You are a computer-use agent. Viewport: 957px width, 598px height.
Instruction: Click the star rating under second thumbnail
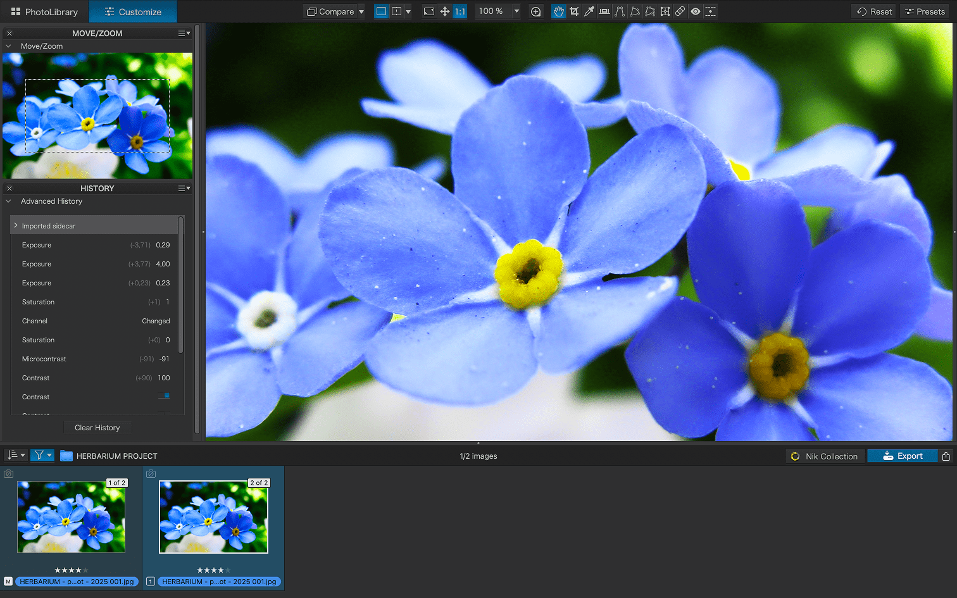point(213,570)
